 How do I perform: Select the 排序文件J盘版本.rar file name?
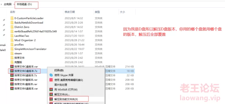point(26,84)
